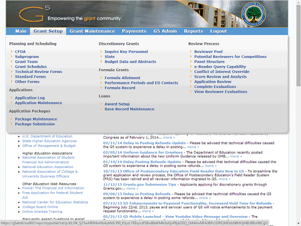Click the arrow bullet beside CFDA
The width and height of the screenshot is (301, 226).
11,51
